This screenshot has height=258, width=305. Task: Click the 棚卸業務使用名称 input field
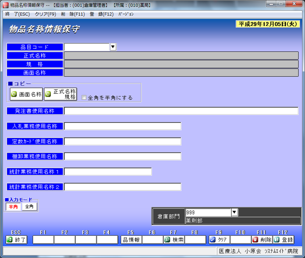pyautogui.click(x=123, y=156)
